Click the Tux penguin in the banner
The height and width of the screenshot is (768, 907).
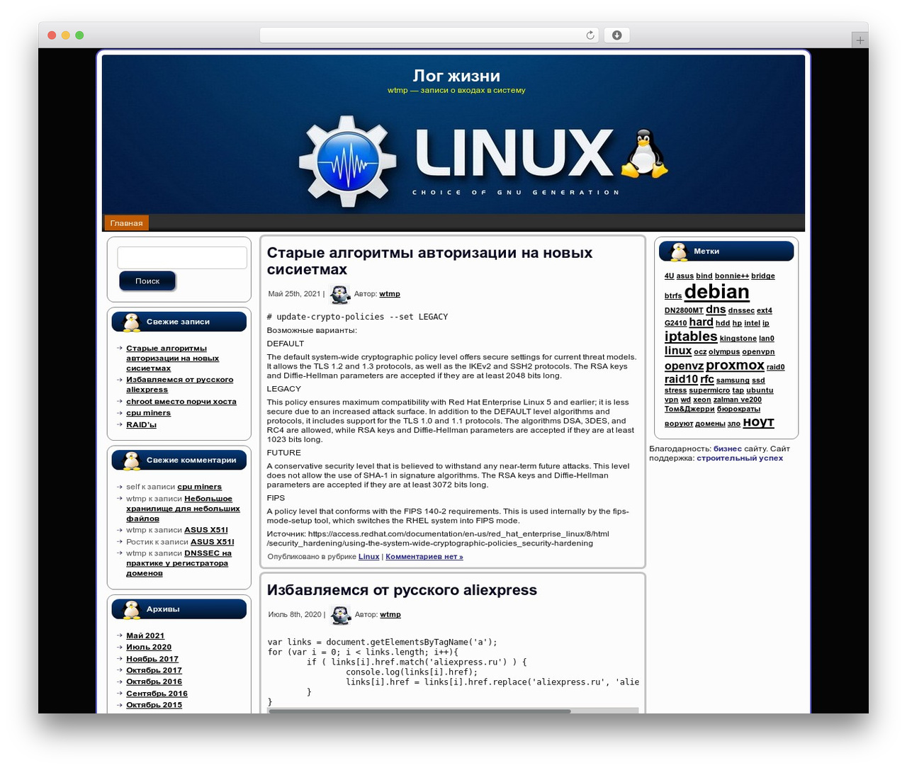point(644,153)
